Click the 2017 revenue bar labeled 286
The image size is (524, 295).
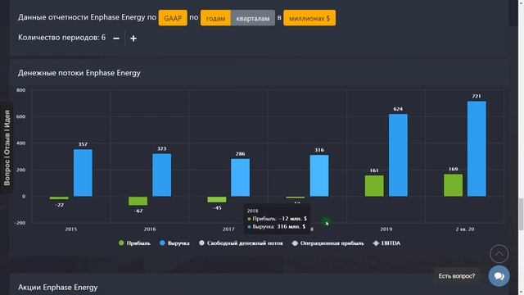240,178
